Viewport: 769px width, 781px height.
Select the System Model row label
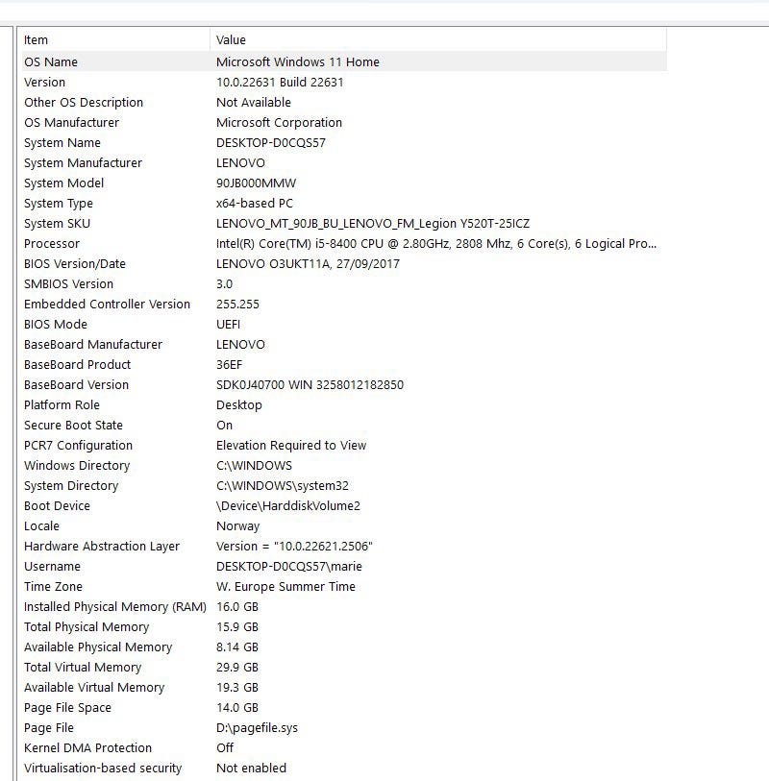[63, 183]
